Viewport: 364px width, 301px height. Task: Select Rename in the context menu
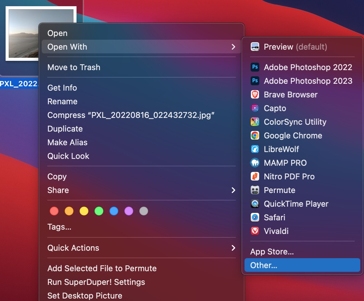142,101
